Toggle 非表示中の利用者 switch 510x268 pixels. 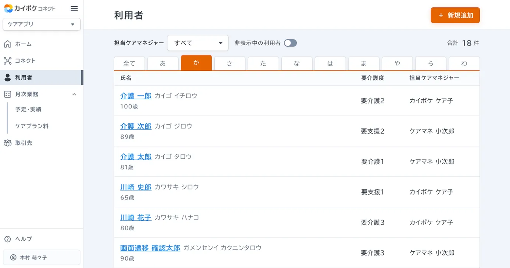point(290,43)
